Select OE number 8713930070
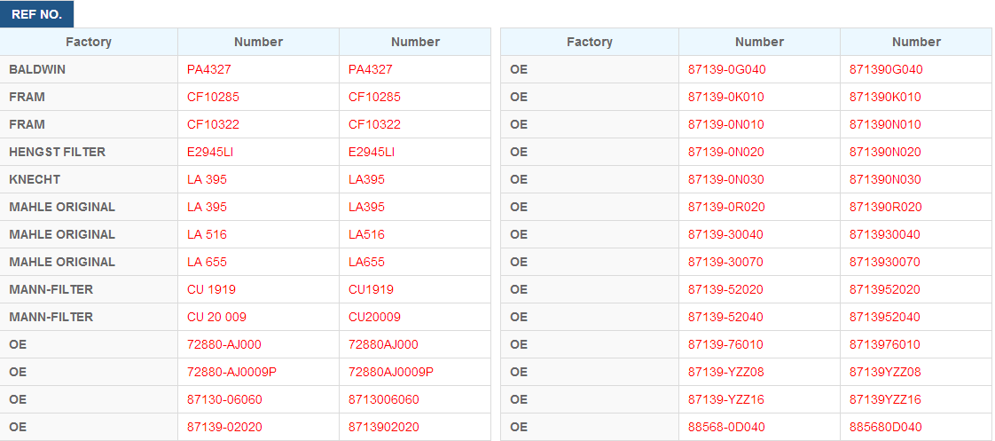The height and width of the screenshot is (441, 995). point(884,262)
